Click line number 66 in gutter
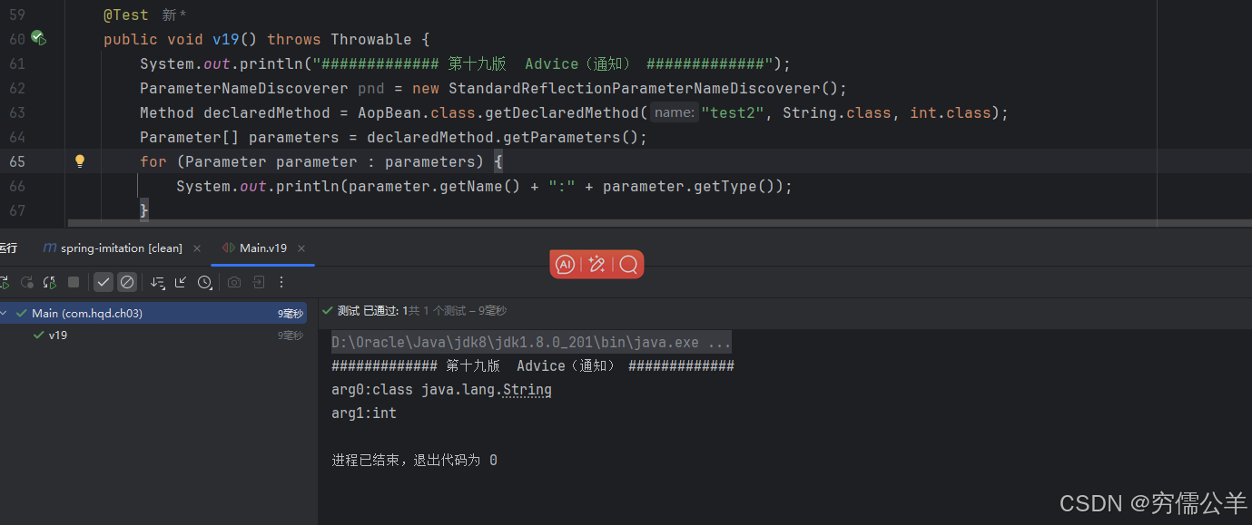Viewport: 1252px width, 525px height. (17, 186)
